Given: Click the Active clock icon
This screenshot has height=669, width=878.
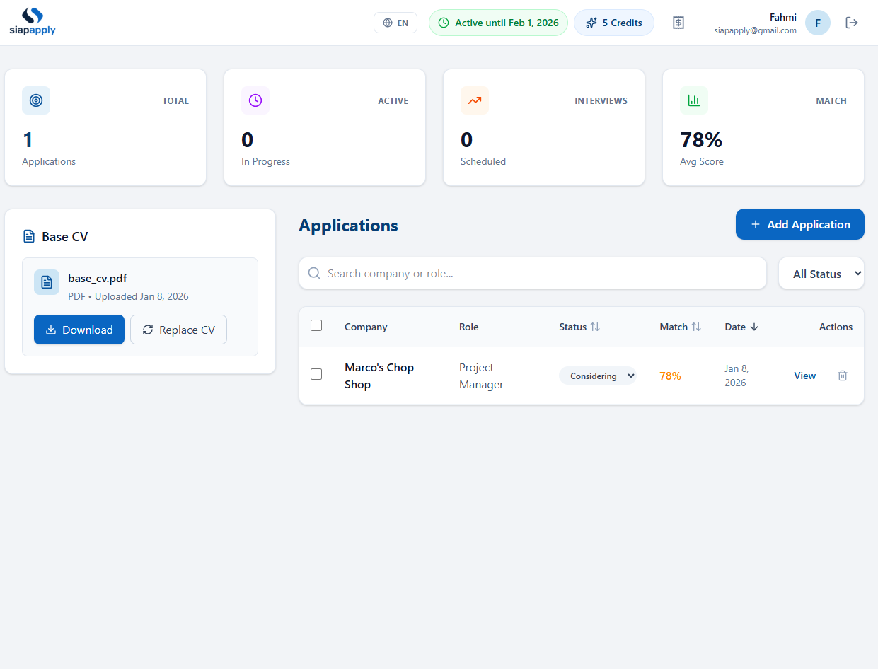Looking at the screenshot, I should click(x=255, y=100).
